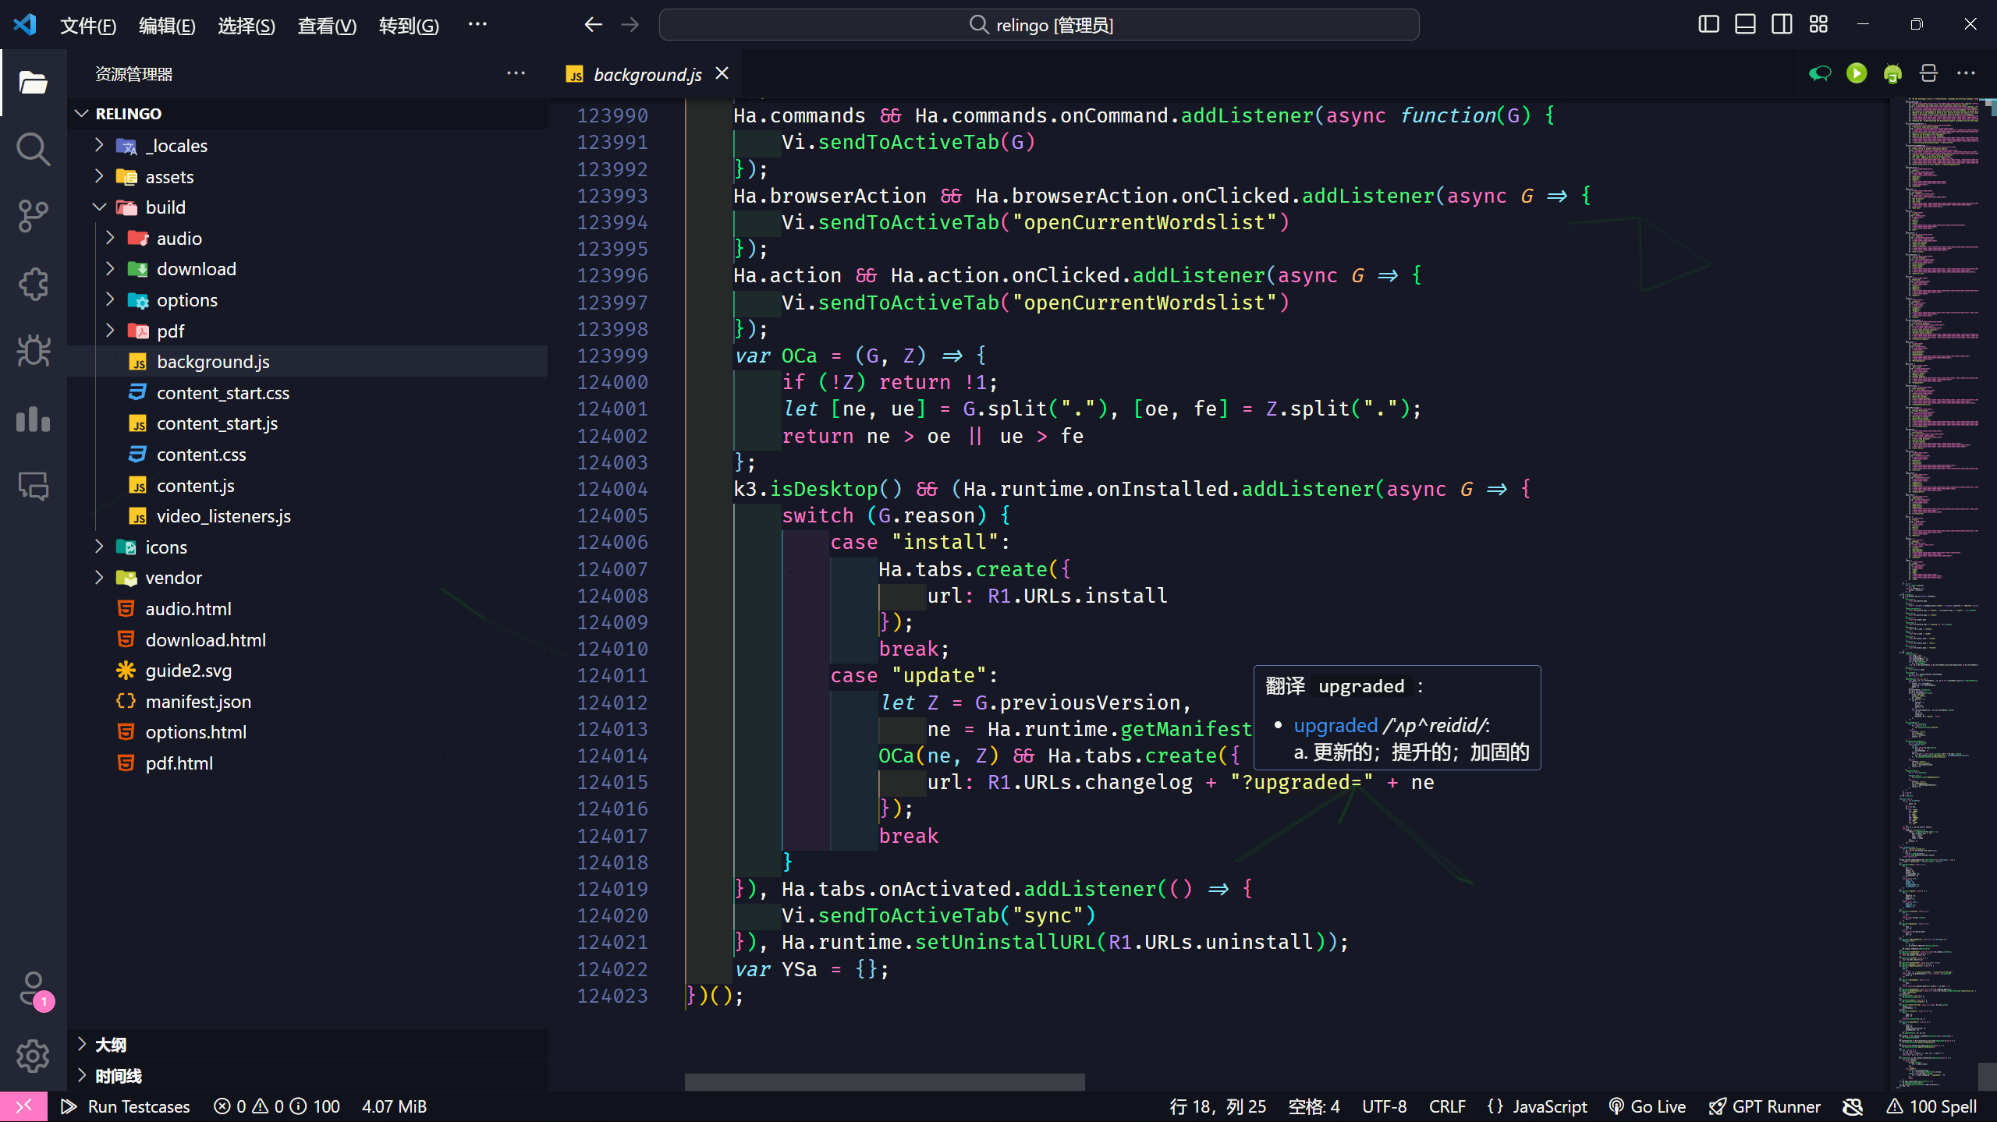
Task: Expand the assets folder
Action: tap(169, 177)
